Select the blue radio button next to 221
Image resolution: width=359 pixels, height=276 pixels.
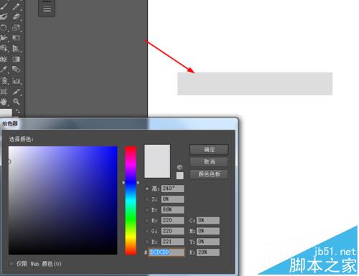click(147, 242)
